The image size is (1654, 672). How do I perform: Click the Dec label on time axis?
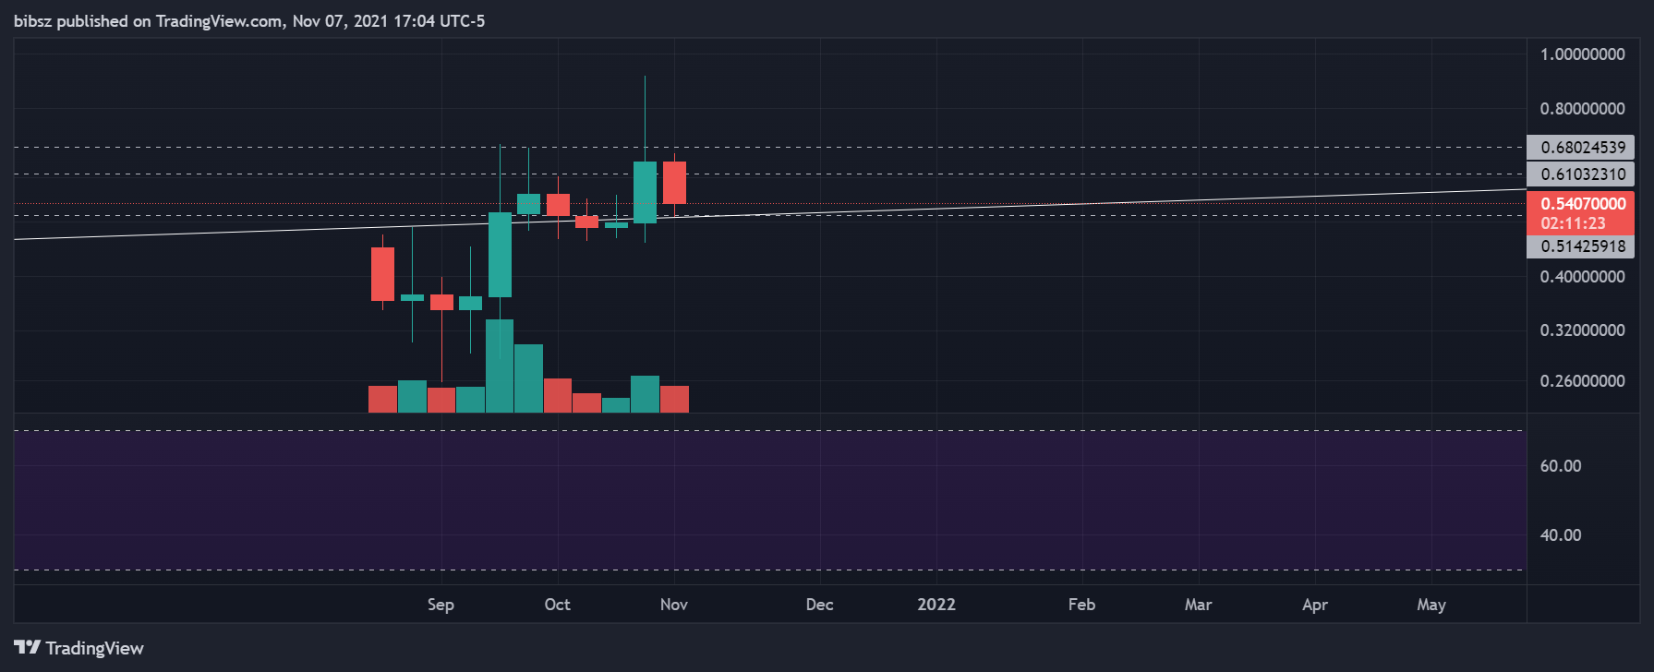tap(819, 605)
